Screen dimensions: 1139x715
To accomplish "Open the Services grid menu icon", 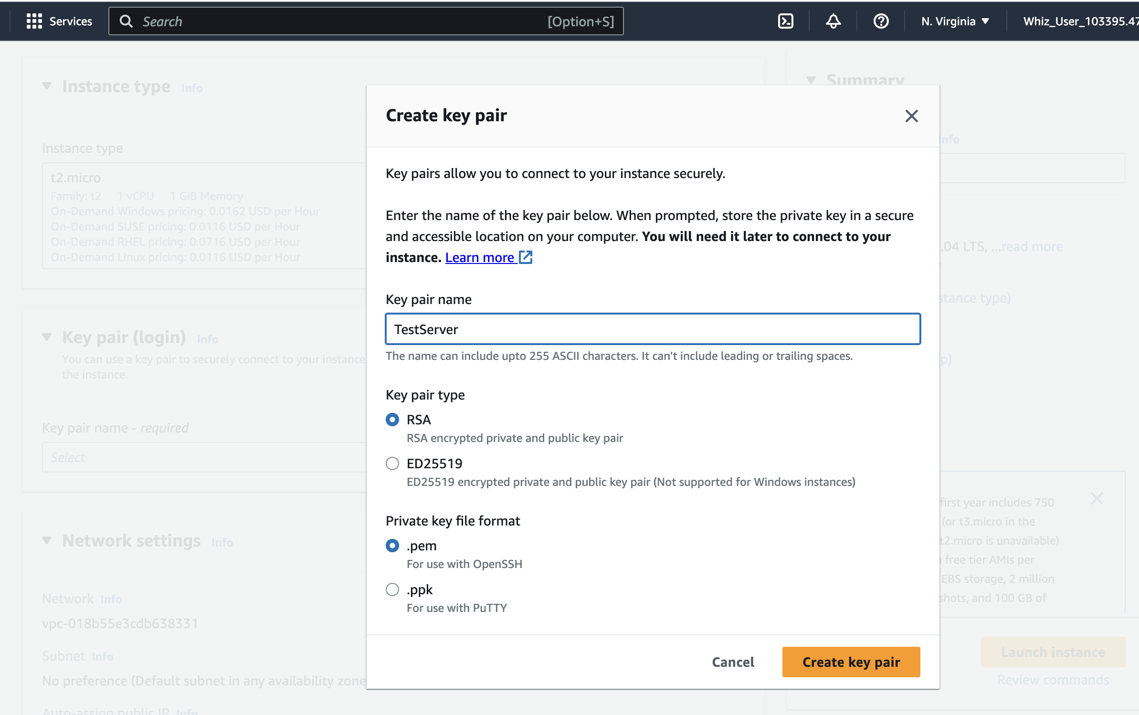I will click(34, 21).
